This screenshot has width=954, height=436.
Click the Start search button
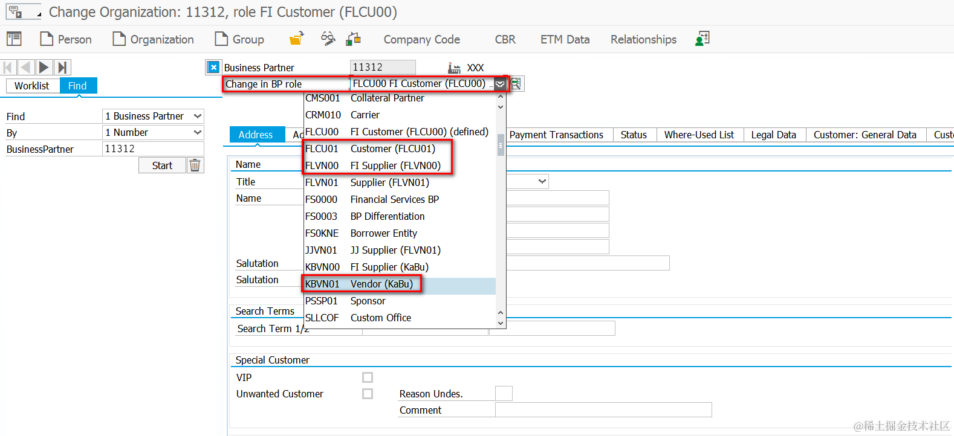tap(162, 165)
